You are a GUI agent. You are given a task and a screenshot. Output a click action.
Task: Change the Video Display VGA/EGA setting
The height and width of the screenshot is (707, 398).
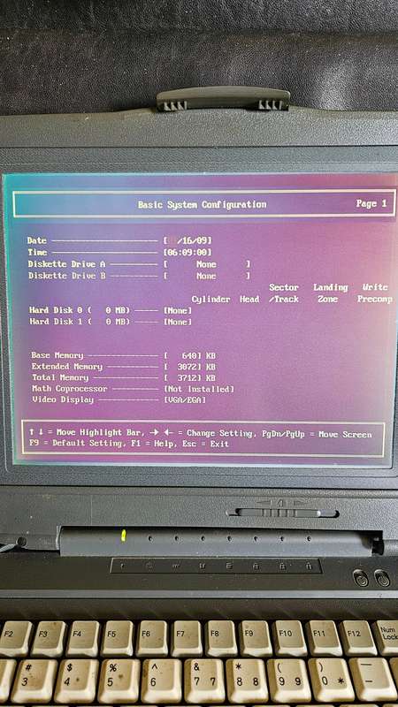click(185, 400)
